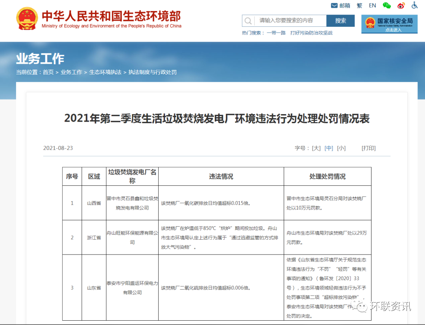Set font size to large [大]
Screen dimensions: 425x325
[x=316, y=148]
